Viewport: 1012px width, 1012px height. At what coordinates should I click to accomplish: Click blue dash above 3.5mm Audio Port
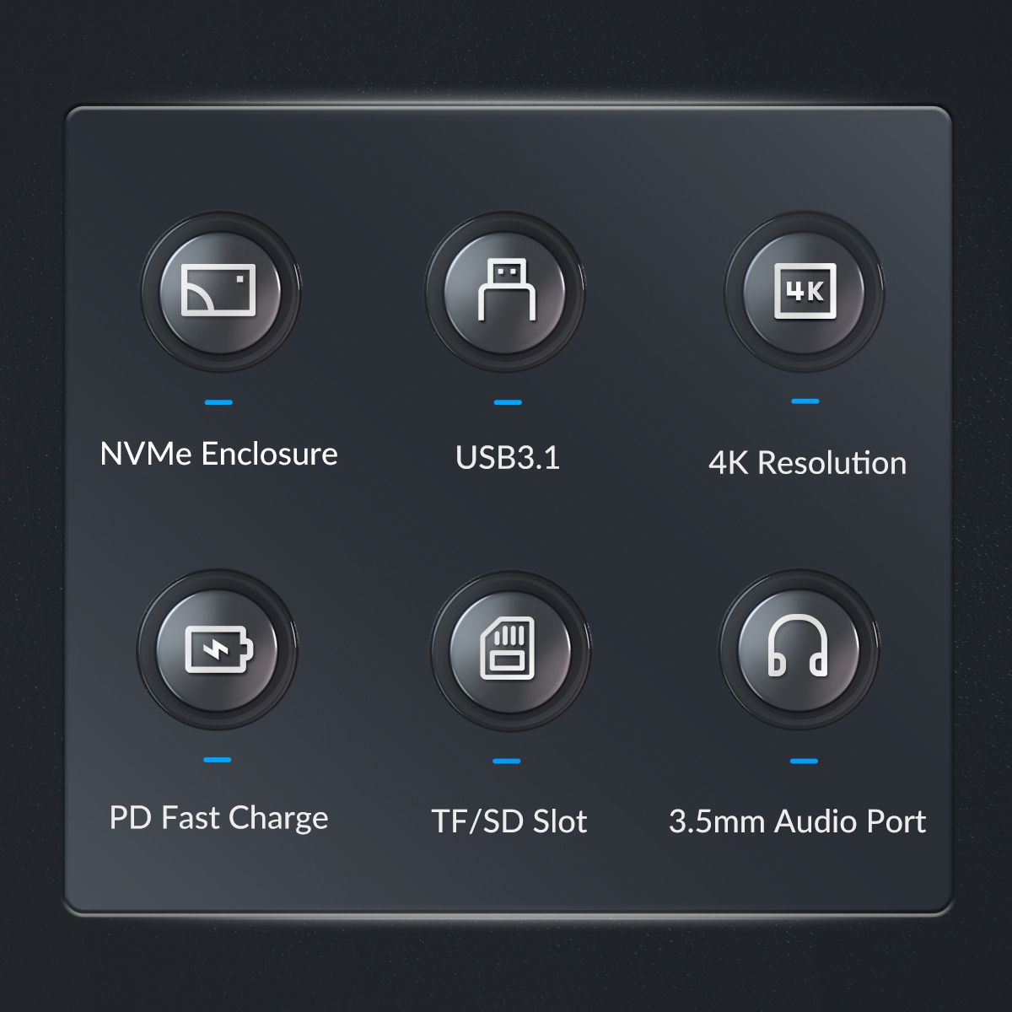pos(805,761)
